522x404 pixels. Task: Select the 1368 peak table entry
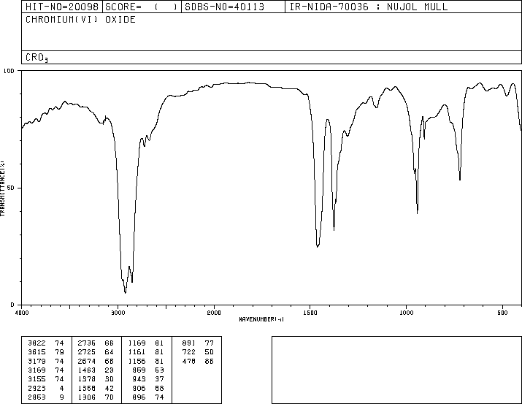pyautogui.click(x=87, y=389)
